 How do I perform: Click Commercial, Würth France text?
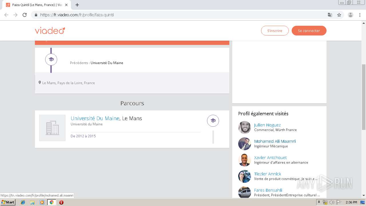click(275, 130)
